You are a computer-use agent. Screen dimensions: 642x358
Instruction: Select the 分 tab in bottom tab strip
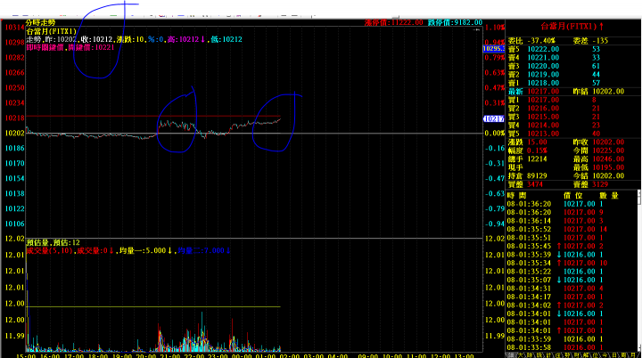(567, 355)
